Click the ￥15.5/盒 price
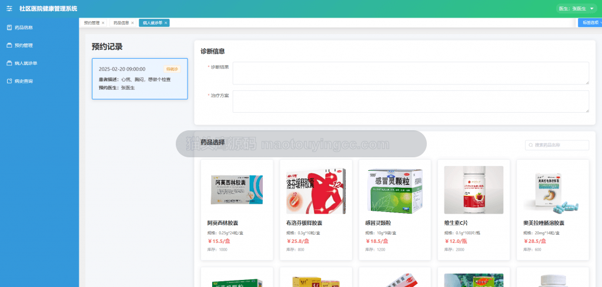 point(219,241)
